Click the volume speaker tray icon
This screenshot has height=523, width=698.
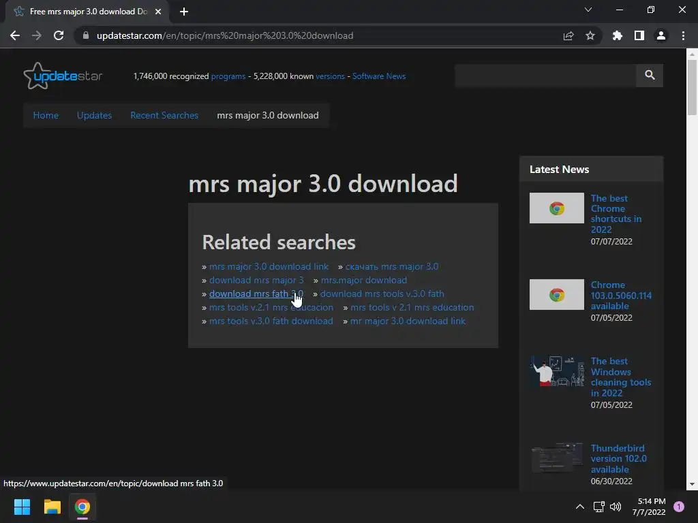point(616,507)
